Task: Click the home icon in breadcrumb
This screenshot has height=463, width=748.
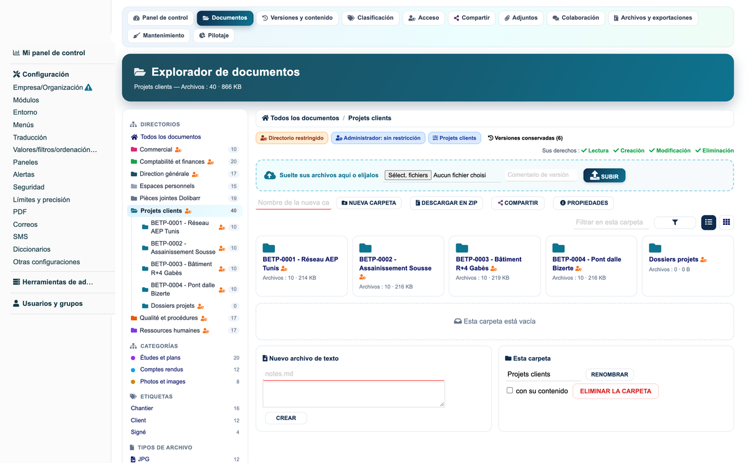Action: (x=265, y=118)
